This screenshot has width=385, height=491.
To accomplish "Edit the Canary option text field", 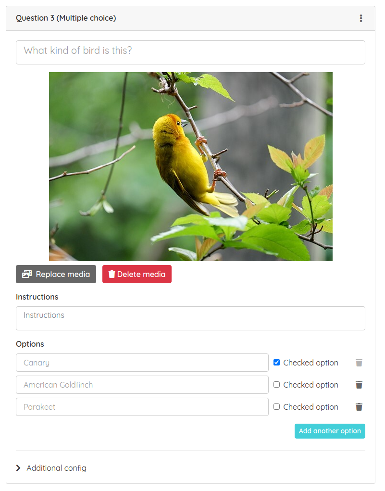I will coord(142,363).
